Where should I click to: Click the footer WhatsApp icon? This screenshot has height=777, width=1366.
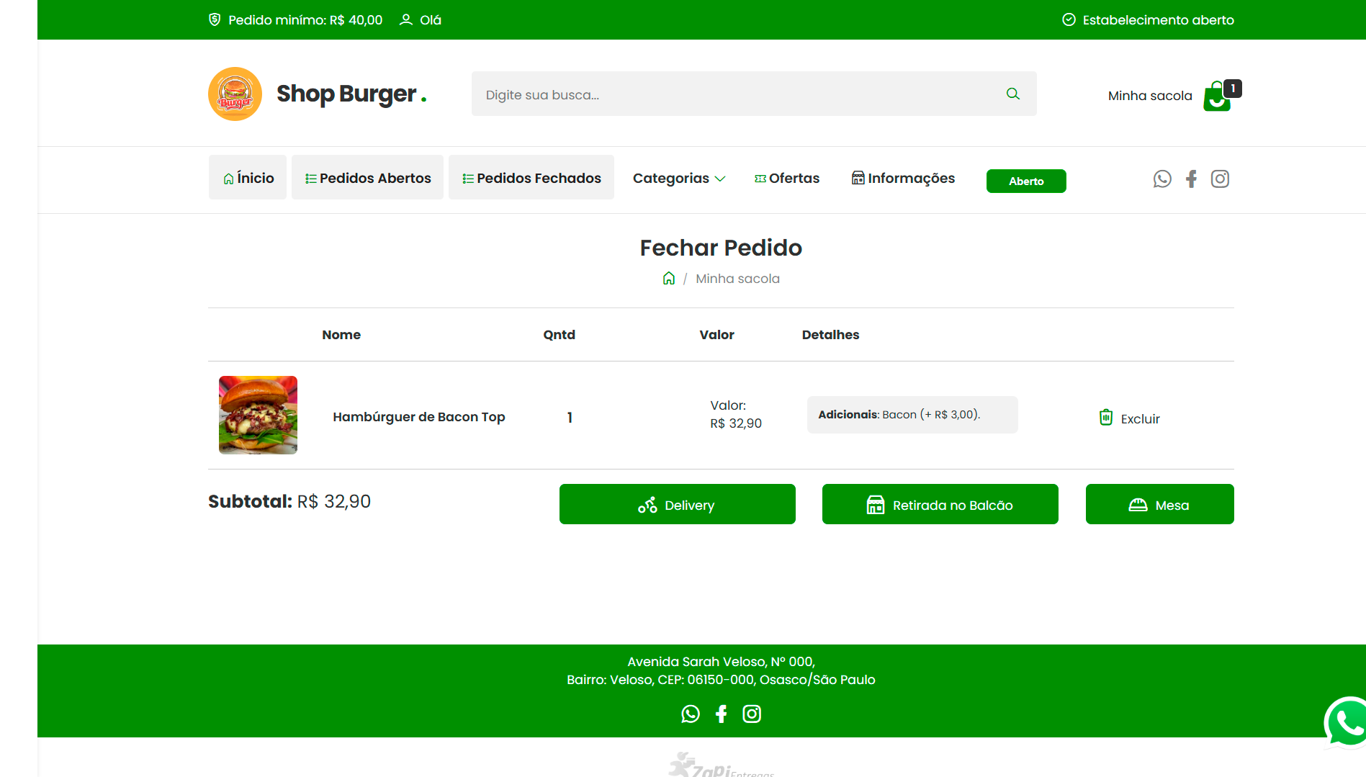point(691,714)
